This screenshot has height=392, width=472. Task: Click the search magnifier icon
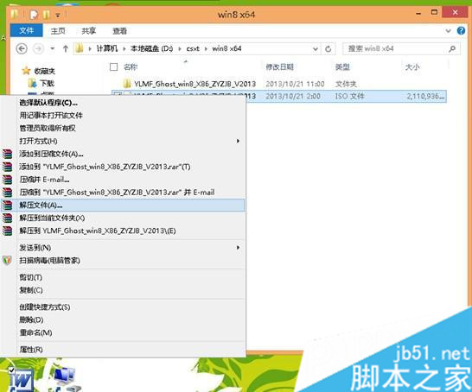[x=452, y=48]
